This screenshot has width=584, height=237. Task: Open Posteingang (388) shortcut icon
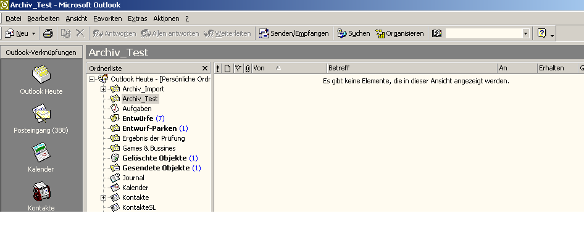click(x=41, y=114)
